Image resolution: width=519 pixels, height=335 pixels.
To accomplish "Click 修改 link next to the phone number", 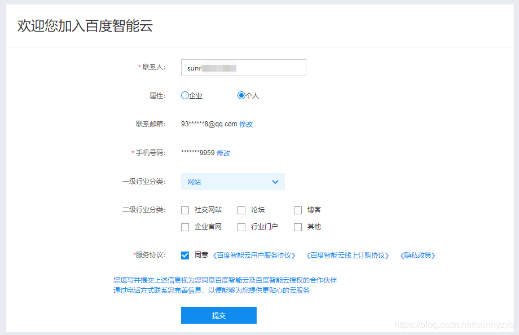I will (x=223, y=153).
